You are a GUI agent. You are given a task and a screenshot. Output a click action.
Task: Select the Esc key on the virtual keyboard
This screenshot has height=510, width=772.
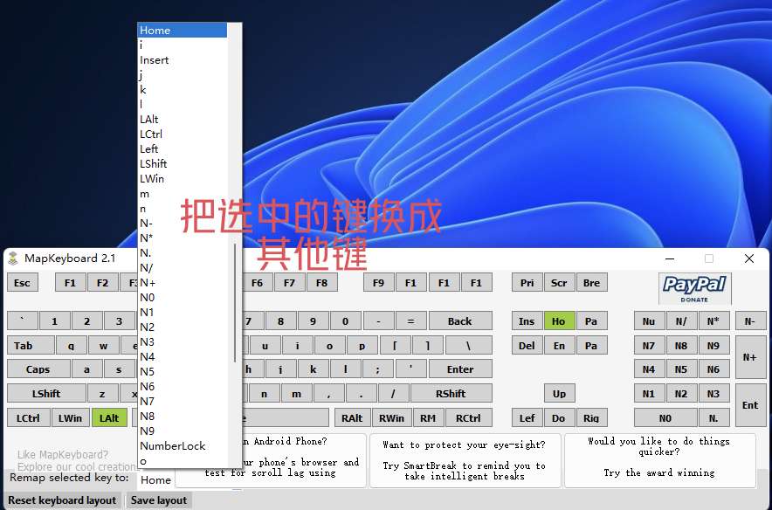pyautogui.click(x=22, y=282)
